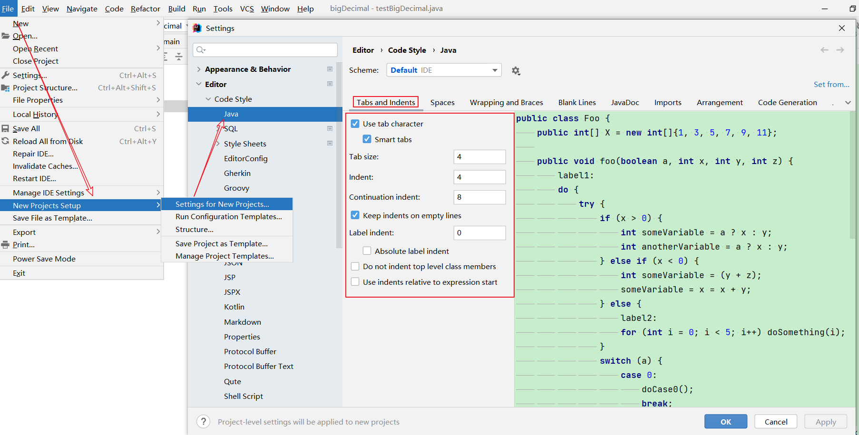Expand the Appearance & Behavior tree node
Image resolution: width=859 pixels, height=435 pixels.
pyautogui.click(x=199, y=69)
